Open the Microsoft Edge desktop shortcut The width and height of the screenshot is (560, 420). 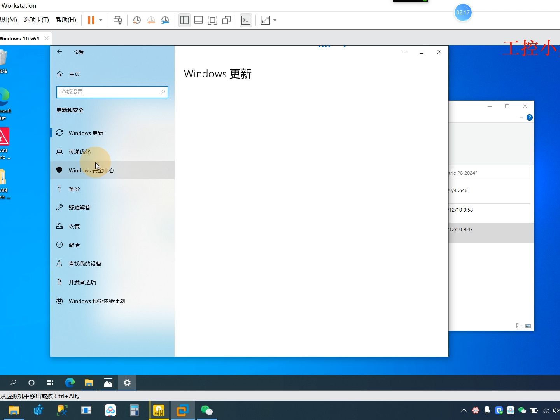5,103
